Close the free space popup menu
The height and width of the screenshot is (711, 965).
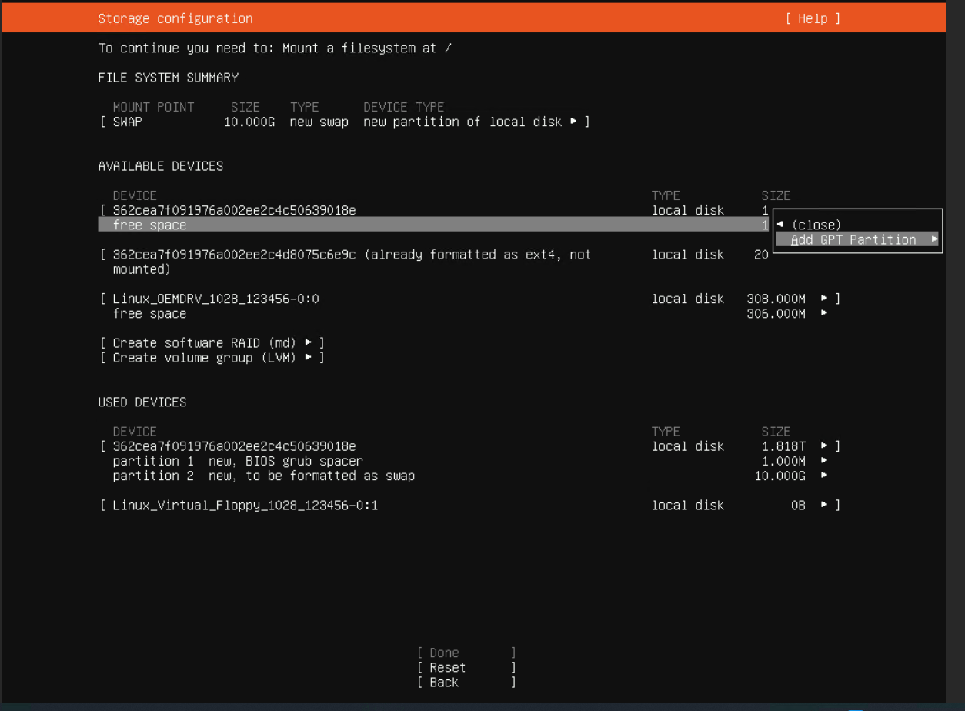(x=816, y=225)
